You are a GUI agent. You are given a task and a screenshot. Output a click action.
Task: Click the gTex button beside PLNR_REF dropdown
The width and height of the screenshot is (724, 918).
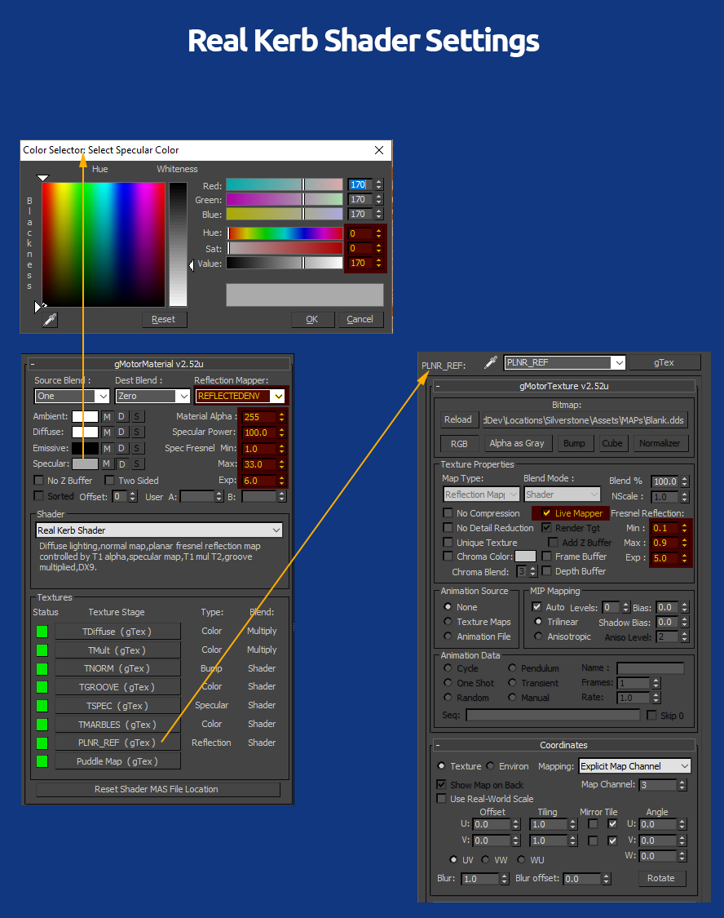664,363
